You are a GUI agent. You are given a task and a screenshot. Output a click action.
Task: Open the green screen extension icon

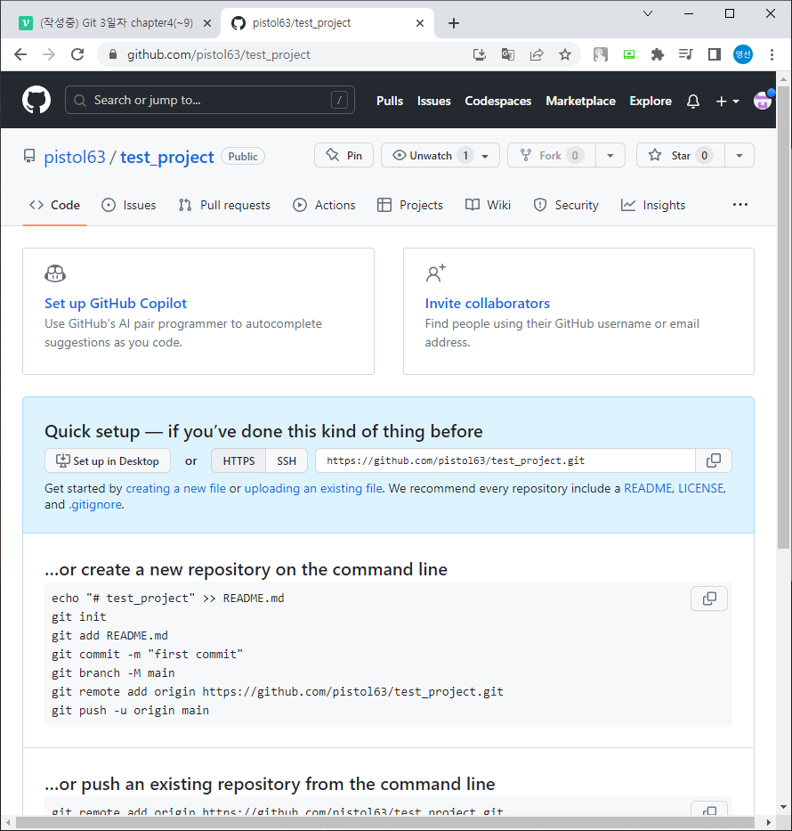point(629,54)
